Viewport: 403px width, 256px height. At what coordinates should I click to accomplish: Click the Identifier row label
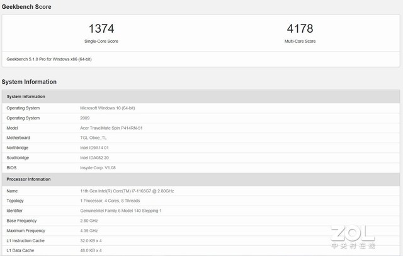coord(14,211)
